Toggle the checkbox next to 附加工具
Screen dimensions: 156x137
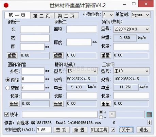pyautogui.click(x=113, y=130)
